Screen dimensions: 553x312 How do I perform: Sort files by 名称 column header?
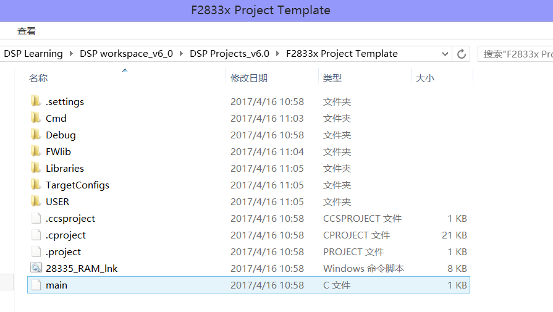click(38, 78)
